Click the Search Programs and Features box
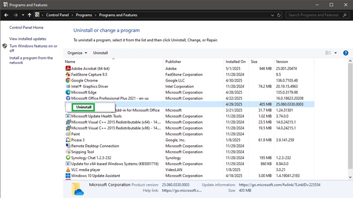 tap(315, 15)
